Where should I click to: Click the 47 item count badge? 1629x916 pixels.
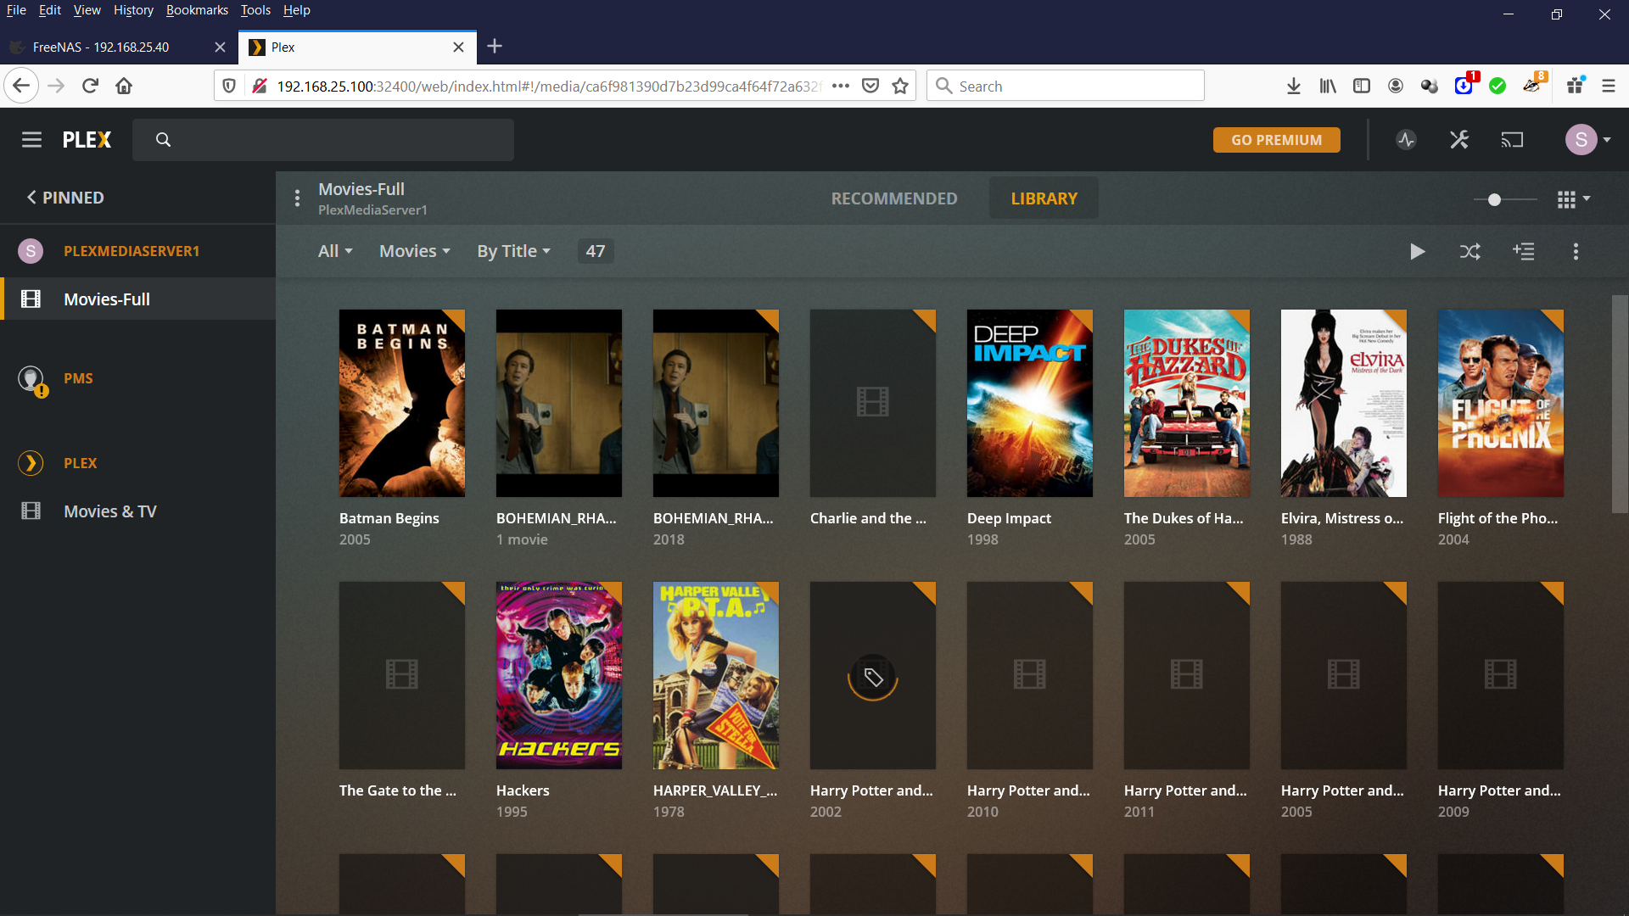(x=596, y=251)
